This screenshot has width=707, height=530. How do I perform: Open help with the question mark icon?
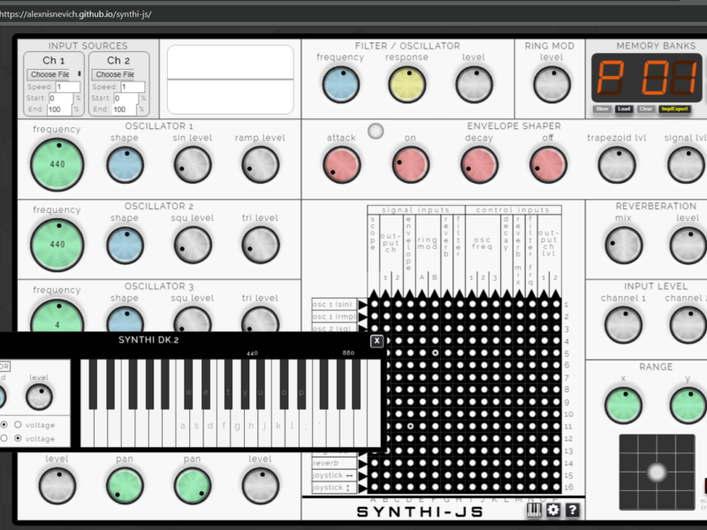(573, 510)
